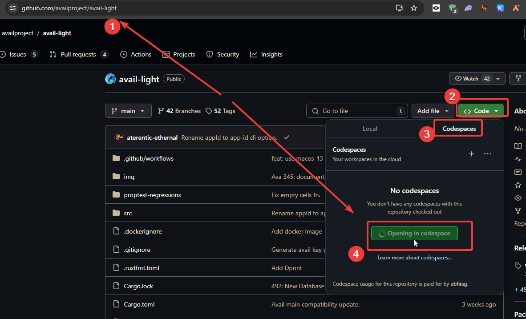Select the Codespaces tab
Screen dimensions: 526x319
(459, 129)
